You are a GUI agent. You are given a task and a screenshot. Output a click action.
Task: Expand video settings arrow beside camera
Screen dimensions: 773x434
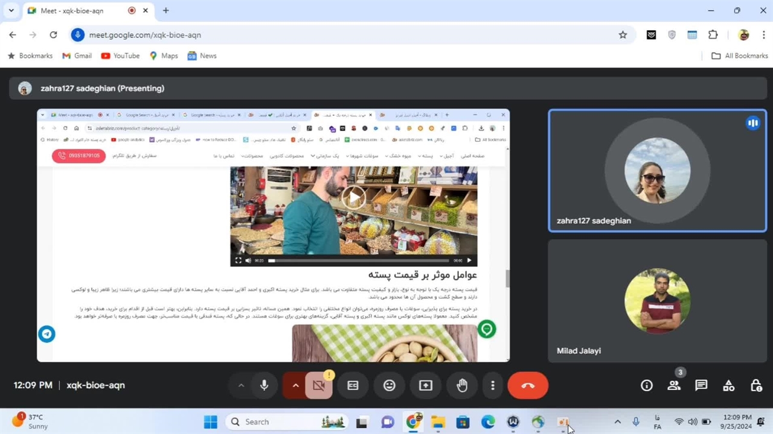pos(295,386)
